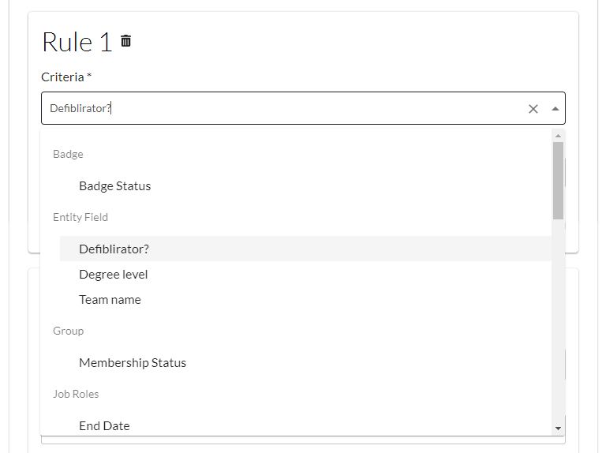This screenshot has height=453, width=602.
Task: Select End Date under Job Roles
Action: coord(104,426)
